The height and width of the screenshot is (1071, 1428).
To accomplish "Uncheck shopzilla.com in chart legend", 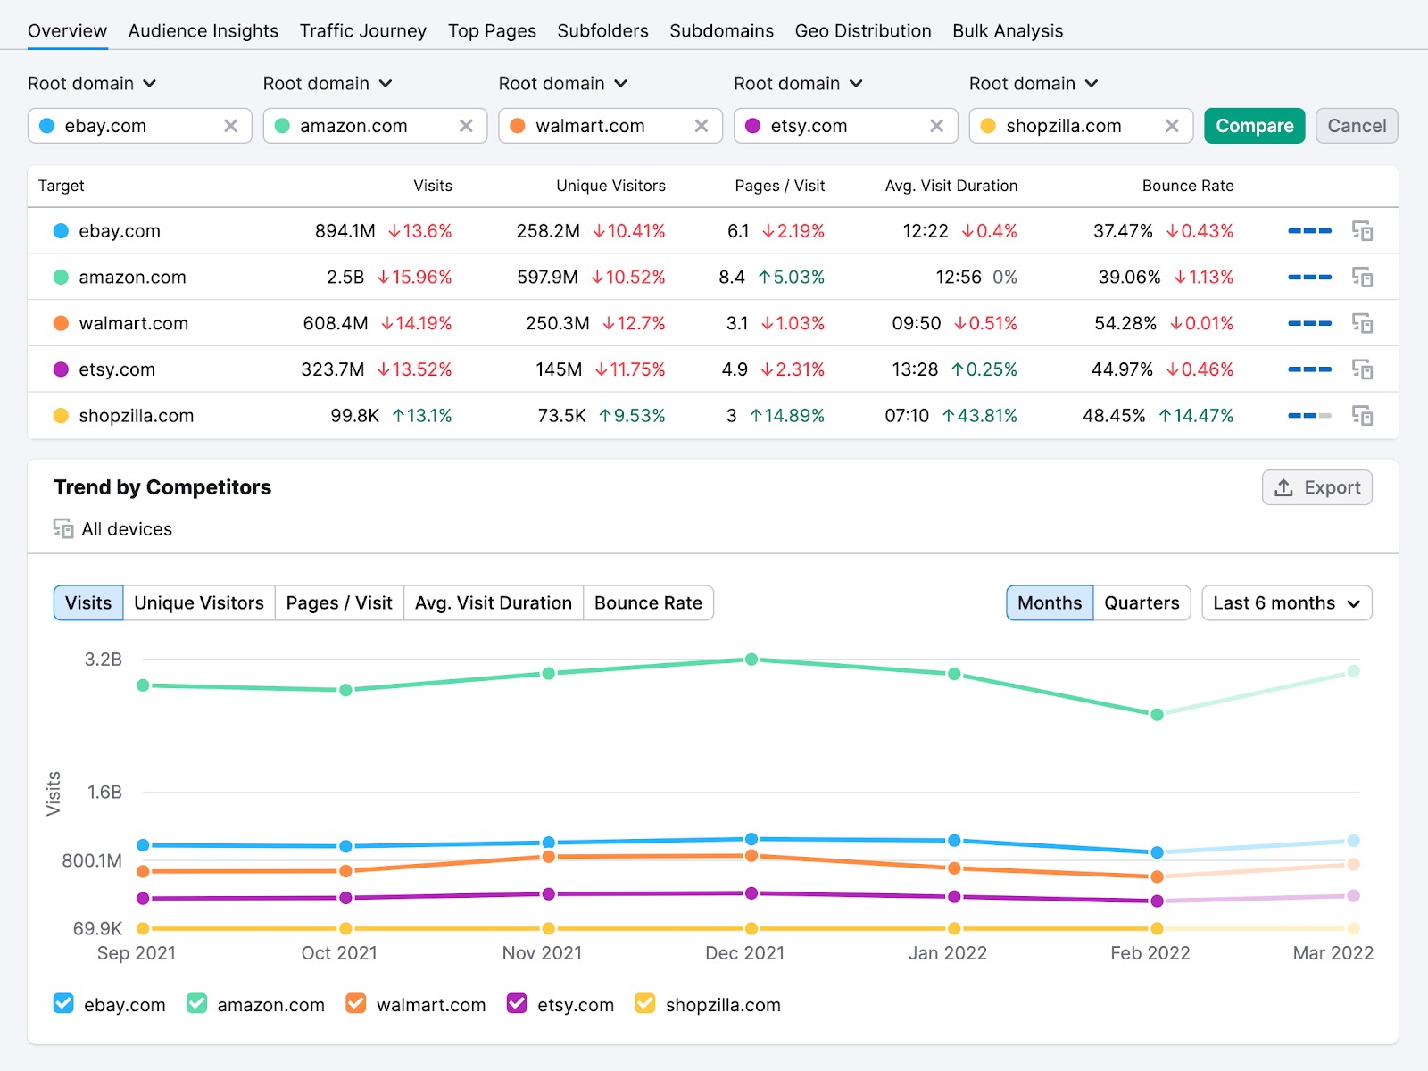I will pos(645,1003).
